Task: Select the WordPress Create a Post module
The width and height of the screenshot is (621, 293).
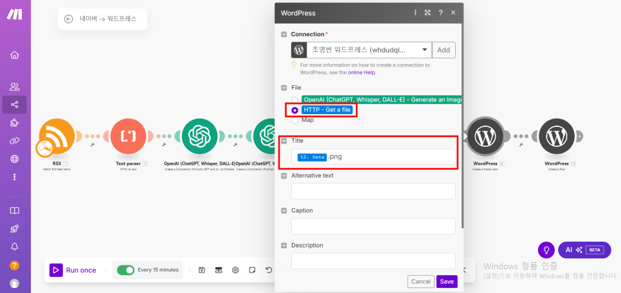Action: (557, 136)
